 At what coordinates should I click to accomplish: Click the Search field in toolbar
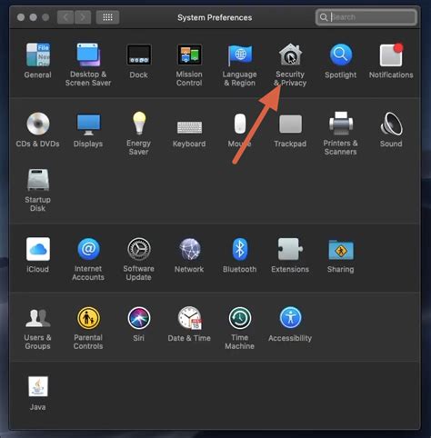click(x=366, y=17)
